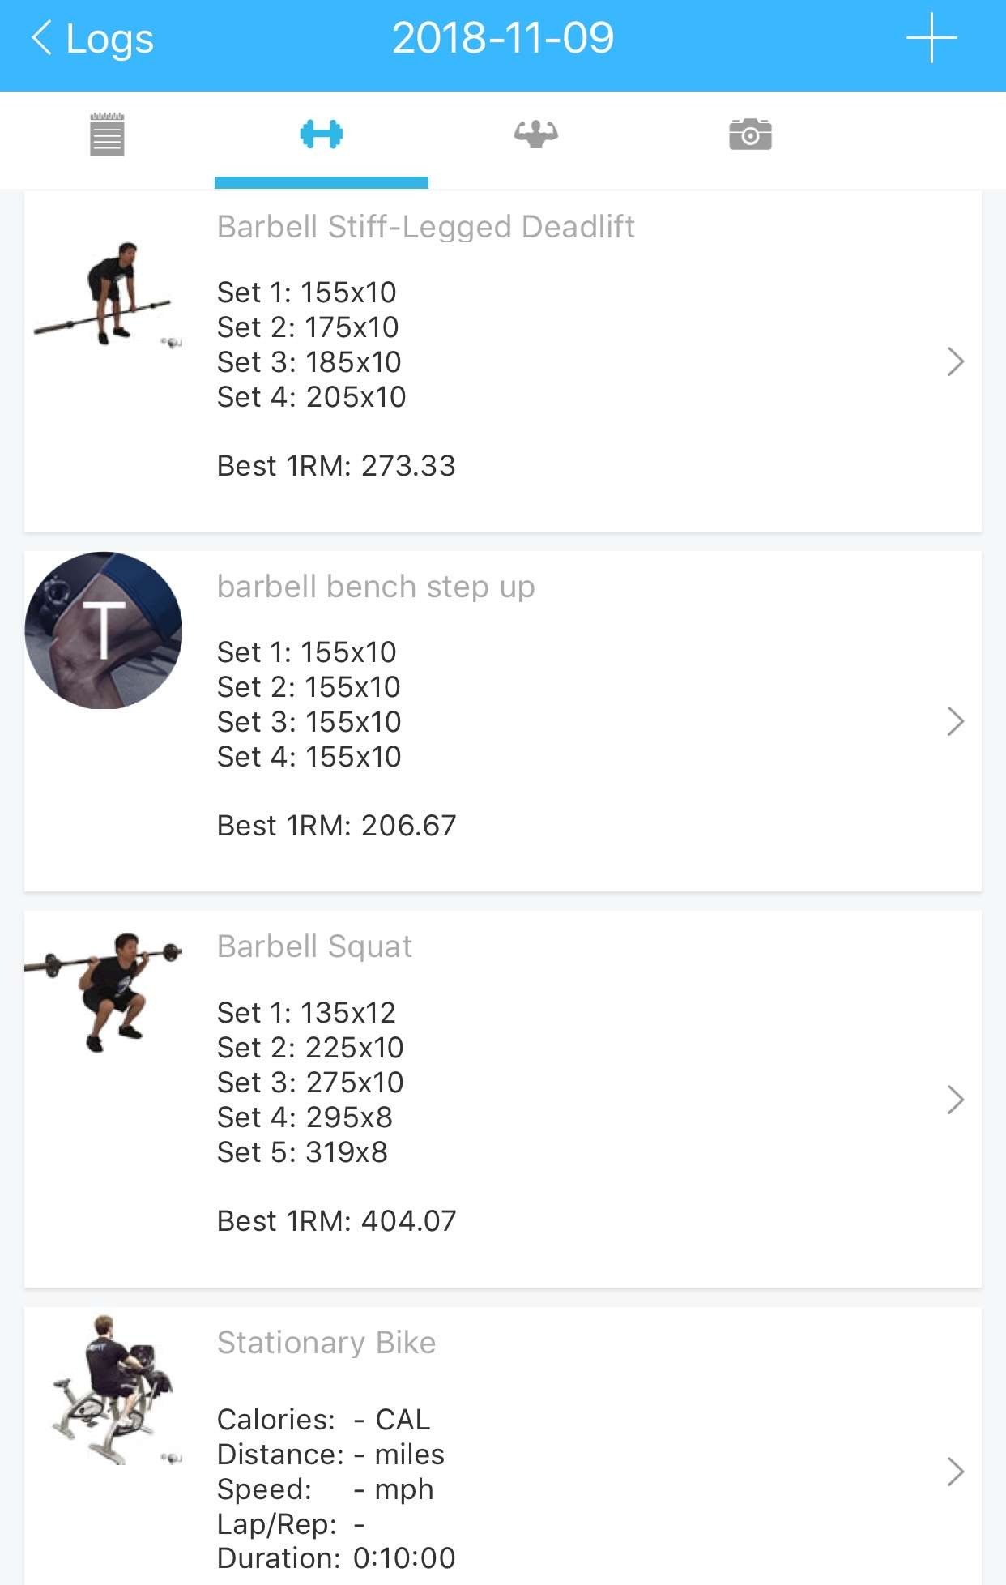Open the notes list tab icon
The width and height of the screenshot is (1006, 1585).
coord(107,134)
